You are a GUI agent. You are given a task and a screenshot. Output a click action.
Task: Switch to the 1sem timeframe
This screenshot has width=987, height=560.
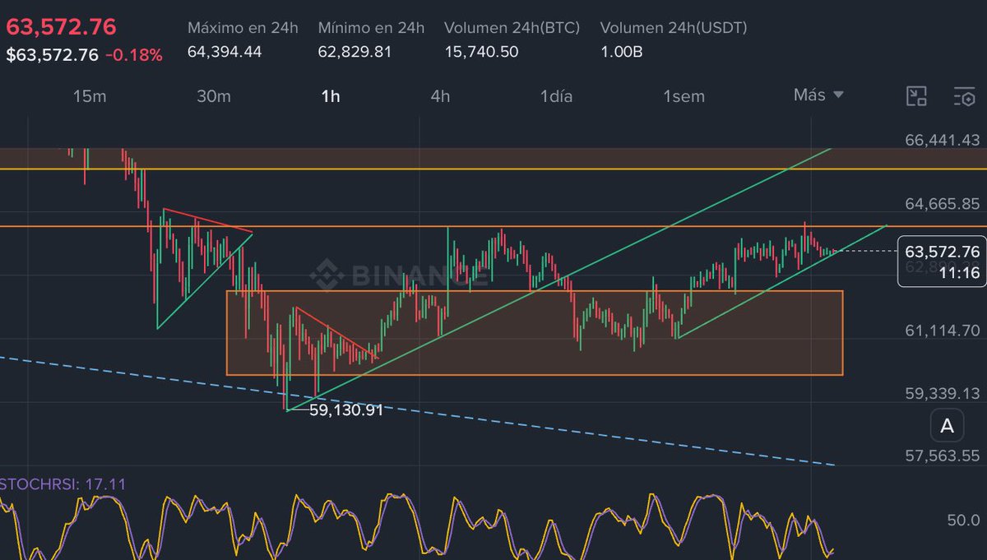(x=684, y=96)
